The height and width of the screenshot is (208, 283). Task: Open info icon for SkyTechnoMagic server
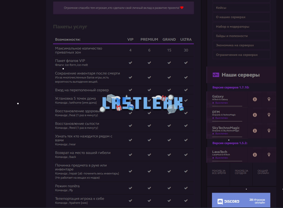pyautogui.click(x=255, y=131)
